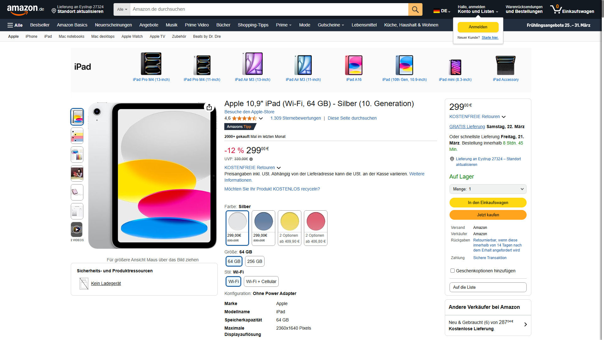Select the iPad Accessory keyboard icon

click(506, 65)
